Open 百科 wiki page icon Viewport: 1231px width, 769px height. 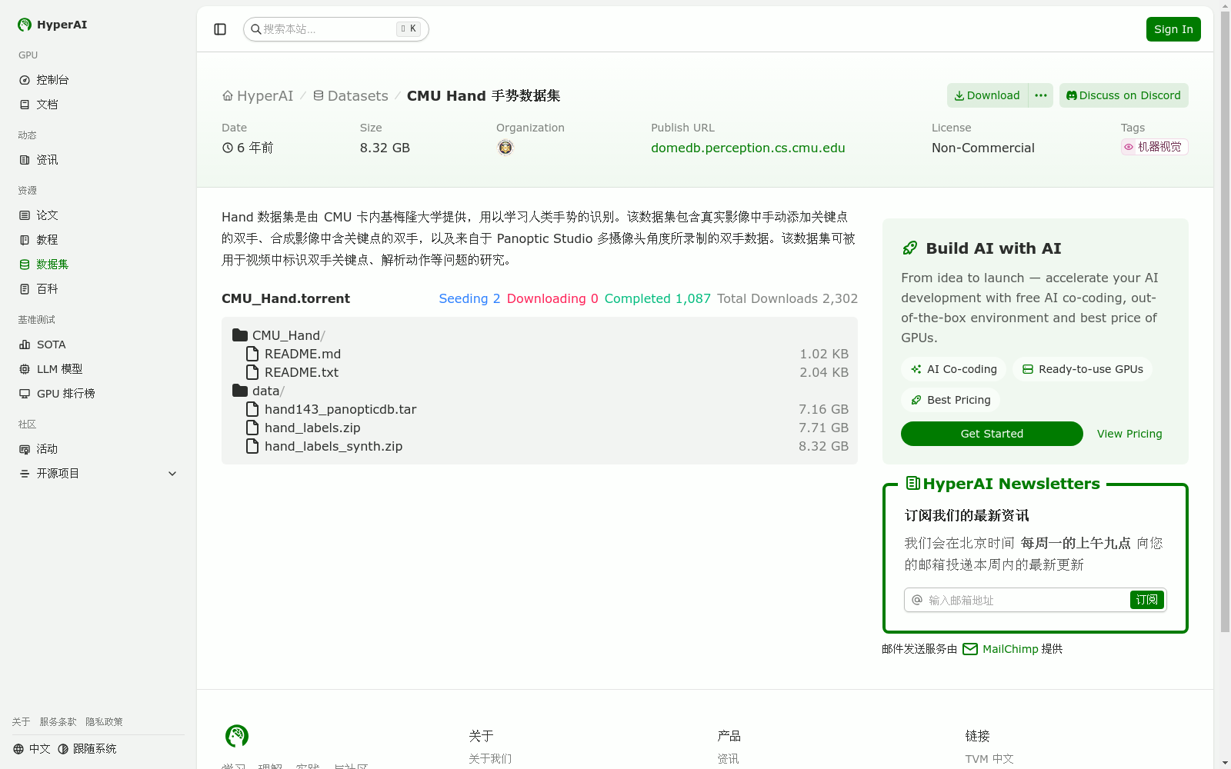click(x=25, y=289)
